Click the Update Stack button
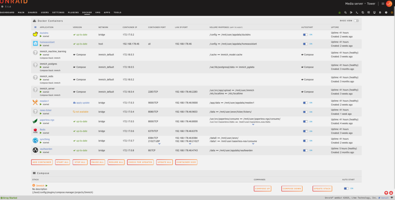395x200 pixels. click(x=322, y=189)
